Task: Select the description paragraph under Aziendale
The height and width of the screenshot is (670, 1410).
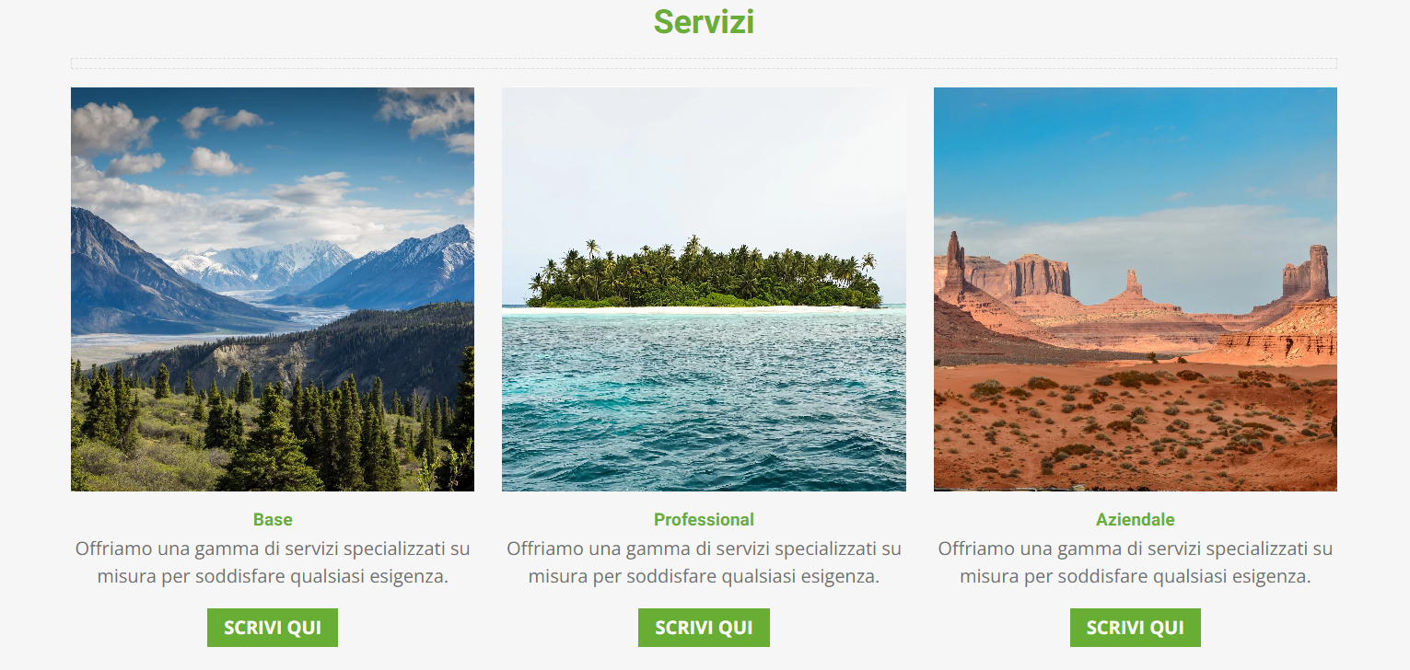Action: pos(1136,562)
